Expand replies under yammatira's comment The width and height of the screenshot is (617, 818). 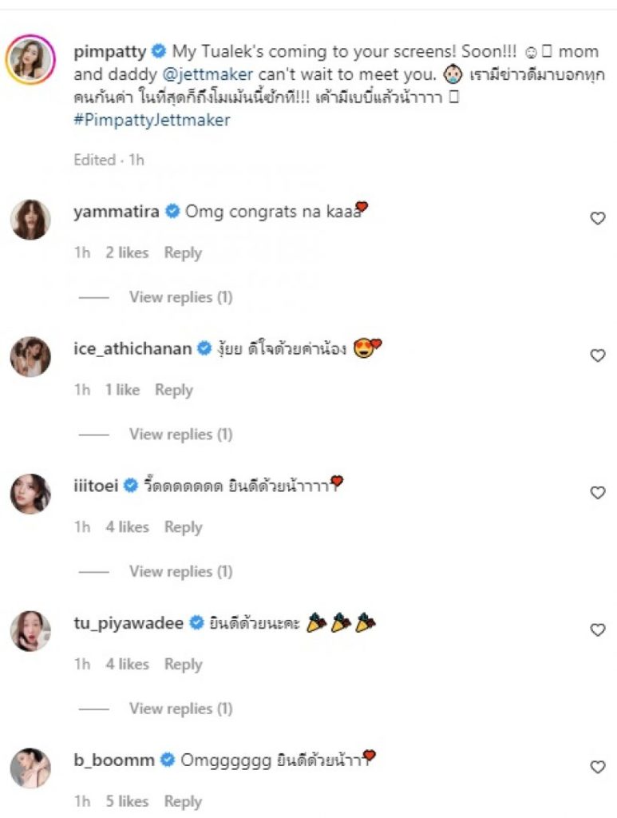point(180,297)
